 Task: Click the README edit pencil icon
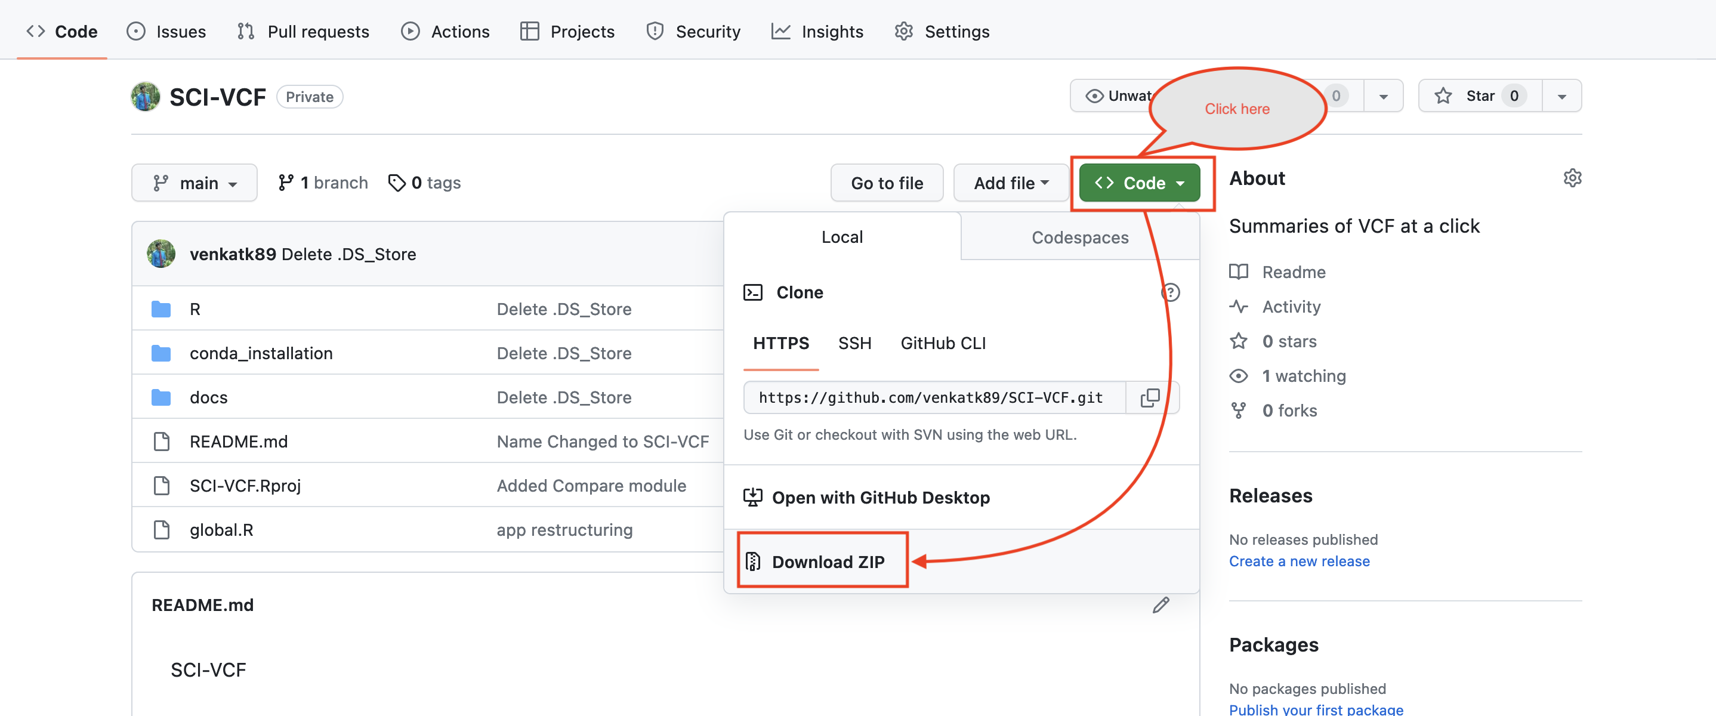[1161, 605]
